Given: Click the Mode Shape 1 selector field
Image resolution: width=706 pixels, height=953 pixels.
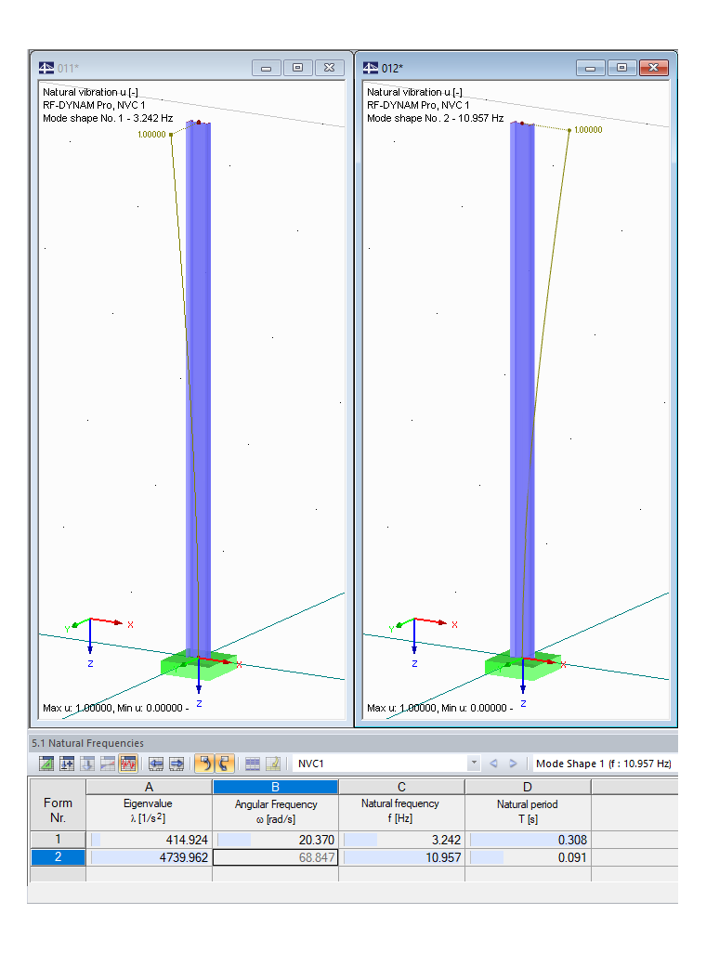Looking at the screenshot, I should pyautogui.click(x=603, y=764).
